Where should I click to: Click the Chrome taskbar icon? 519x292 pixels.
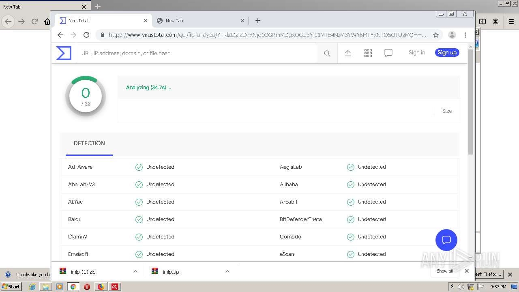(73, 287)
